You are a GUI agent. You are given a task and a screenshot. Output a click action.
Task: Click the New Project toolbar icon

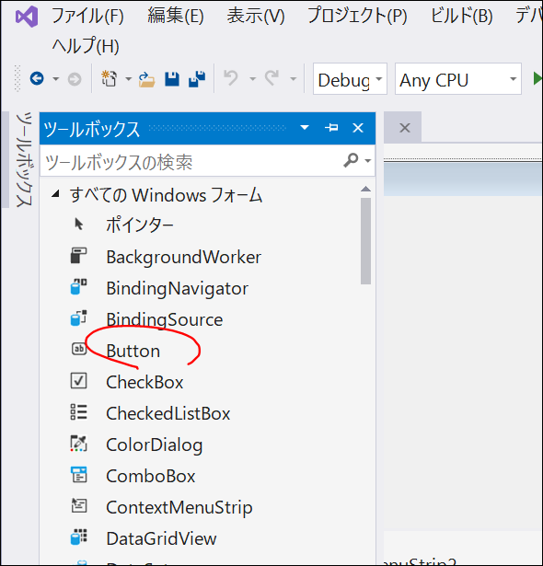[109, 78]
